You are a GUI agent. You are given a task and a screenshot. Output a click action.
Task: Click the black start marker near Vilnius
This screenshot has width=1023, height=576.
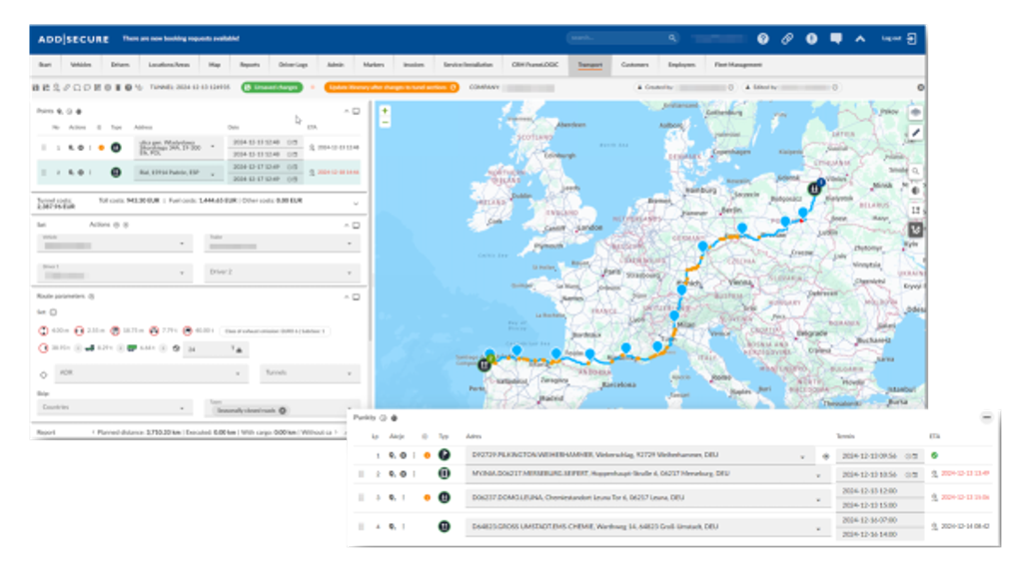[x=813, y=189]
